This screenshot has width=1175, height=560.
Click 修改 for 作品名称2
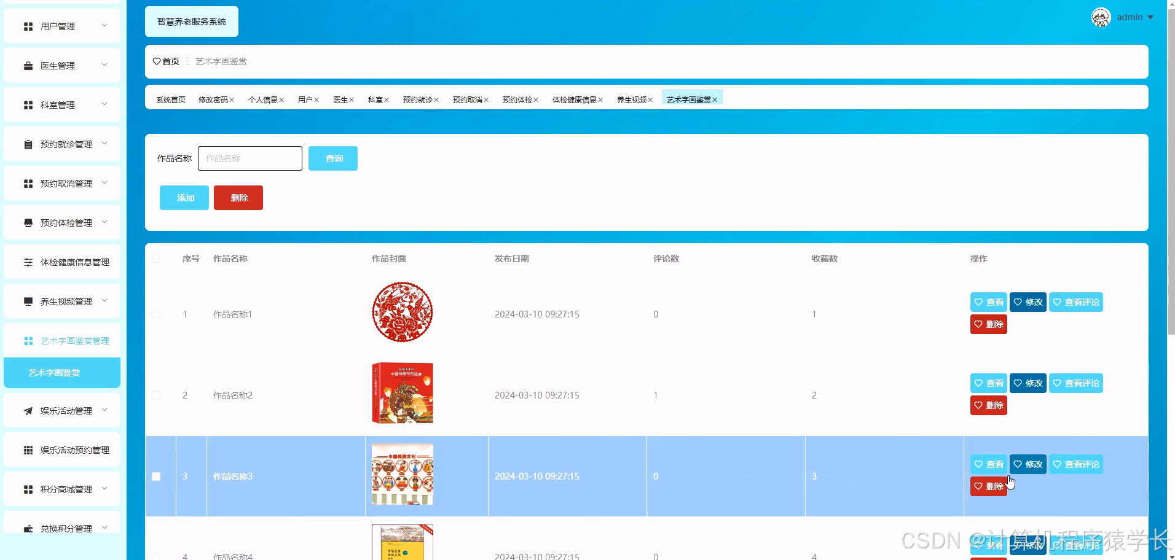1028,383
